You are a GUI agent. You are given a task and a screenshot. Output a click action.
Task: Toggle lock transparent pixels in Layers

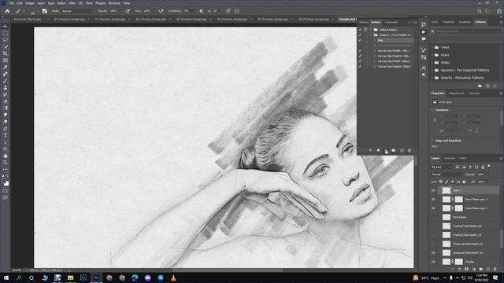click(x=441, y=182)
